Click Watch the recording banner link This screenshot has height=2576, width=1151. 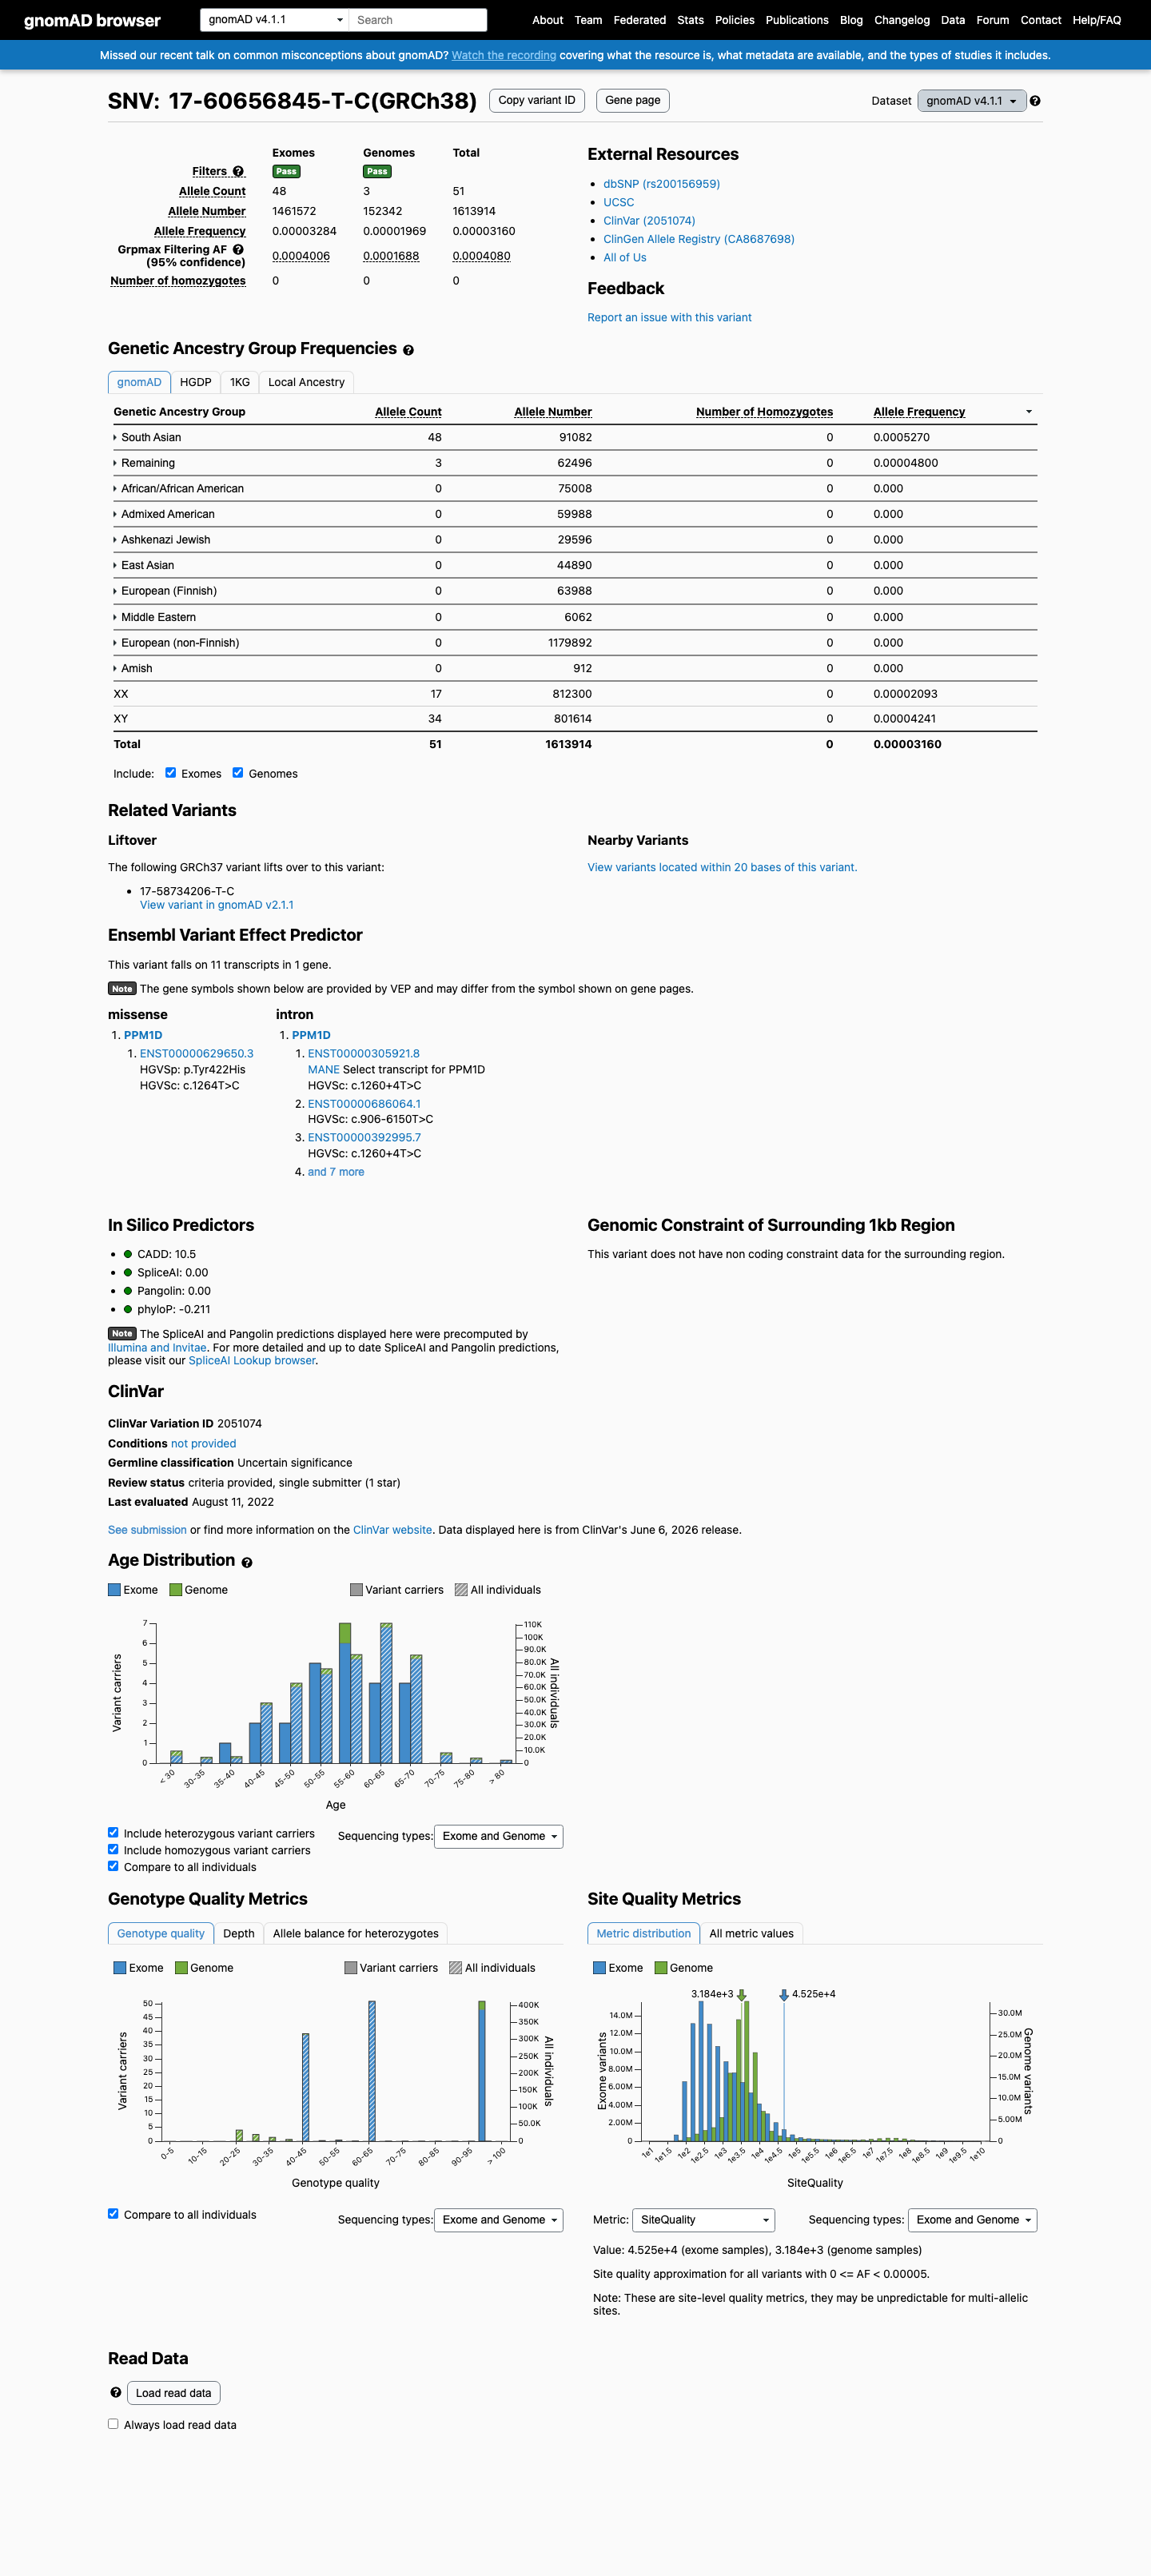pos(504,56)
